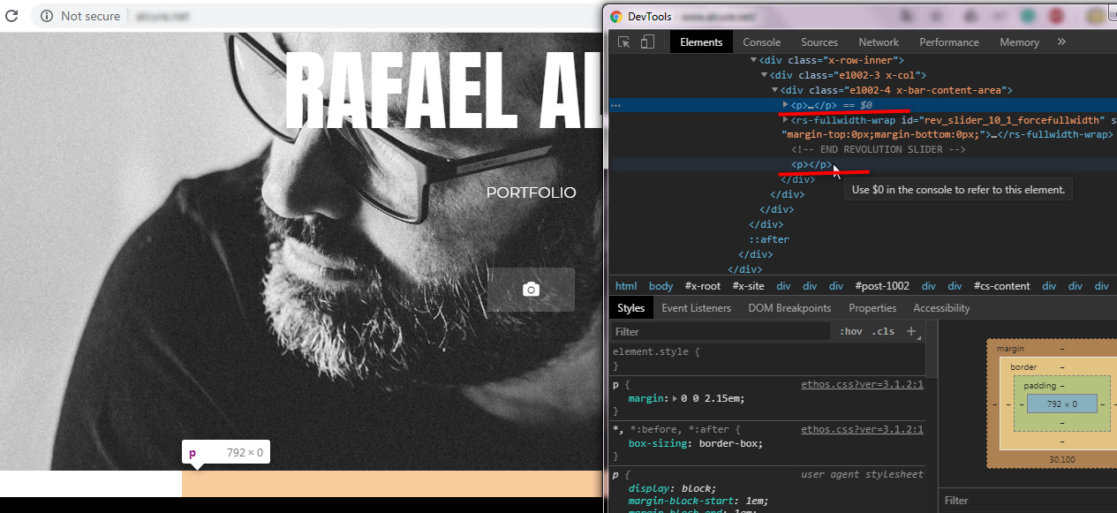Toggle element state with :hov
This screenshot has width=1117, height=513.
tap(852, 331)
